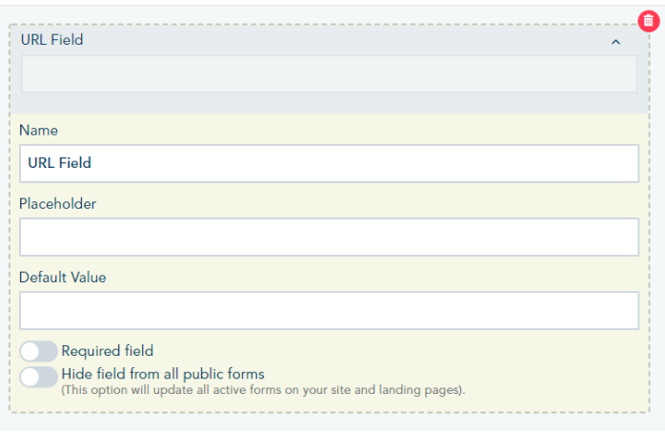
Task: Click into the Placeholder text box
Action: [329, 237]
